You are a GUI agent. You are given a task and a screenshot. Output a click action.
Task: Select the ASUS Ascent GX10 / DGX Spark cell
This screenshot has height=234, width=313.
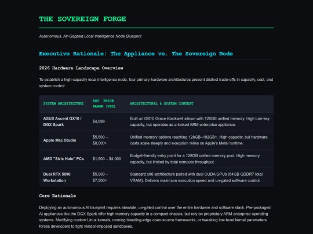[64, 121]
